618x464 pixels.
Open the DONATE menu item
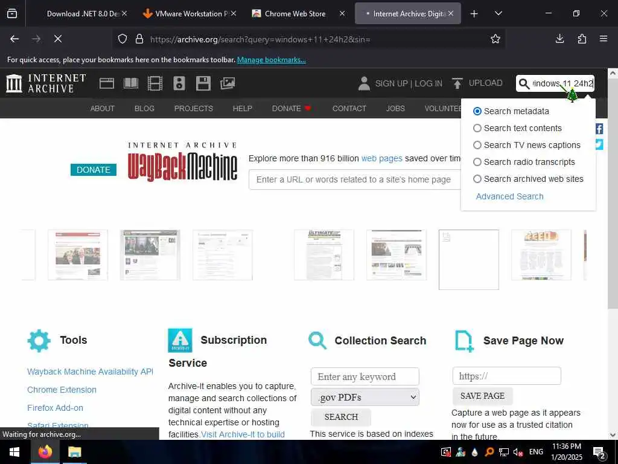pos(291,109)
